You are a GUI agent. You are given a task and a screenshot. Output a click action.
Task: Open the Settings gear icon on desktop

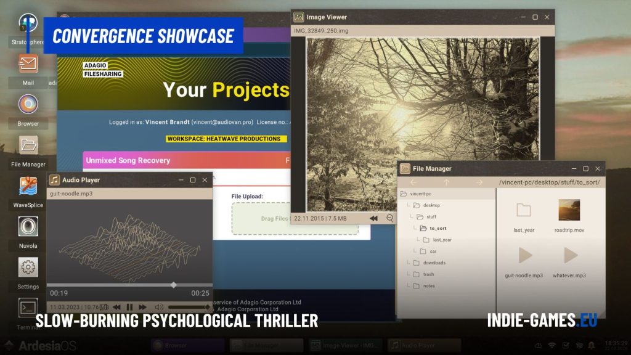click(28, 267)
